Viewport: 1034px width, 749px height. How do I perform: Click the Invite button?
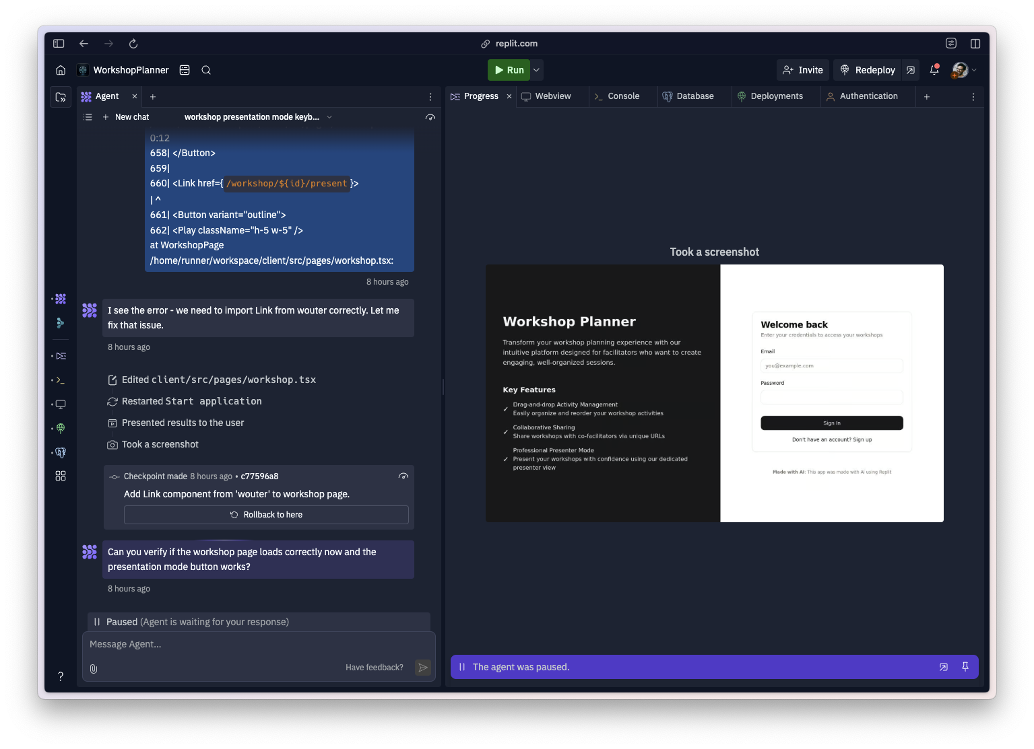click(x=803, y=70)
